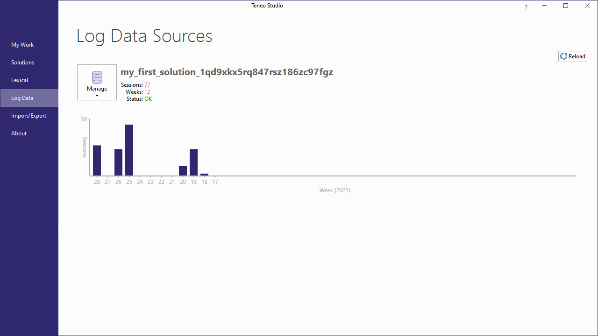Click the Status value OK

click(x=148, y=99)
